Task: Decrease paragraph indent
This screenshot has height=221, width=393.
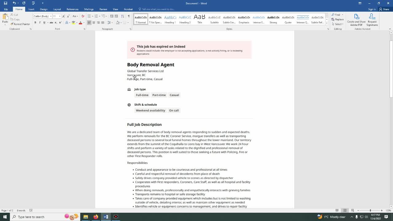Action: (112, 16)
